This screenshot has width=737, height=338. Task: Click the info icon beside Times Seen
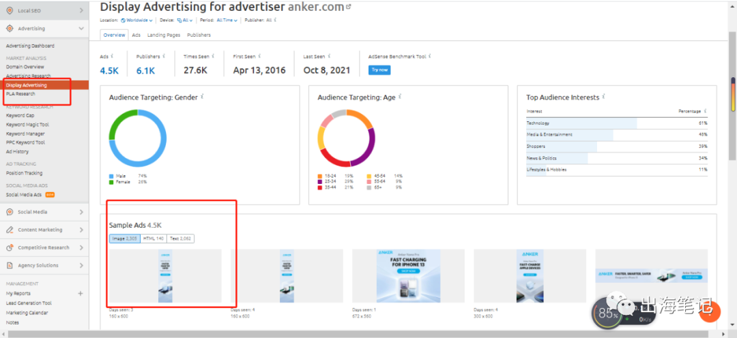pyautogui.click(x=213, y=57)
